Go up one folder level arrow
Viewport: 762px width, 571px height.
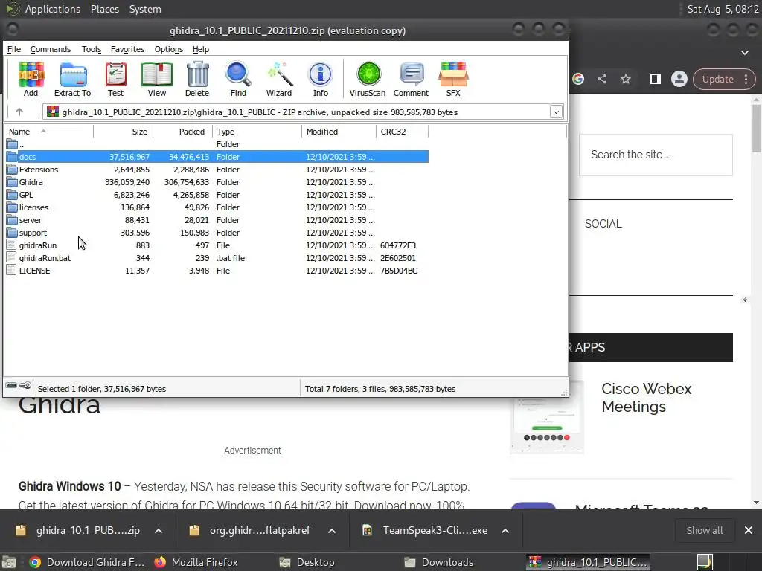click(19, 112)
